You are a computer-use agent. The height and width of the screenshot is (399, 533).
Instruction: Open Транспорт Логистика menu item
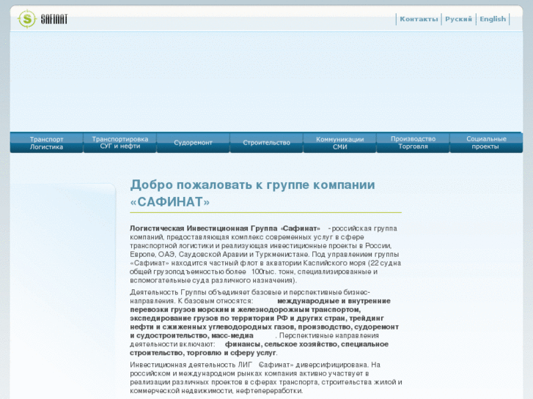click(47, 143)
